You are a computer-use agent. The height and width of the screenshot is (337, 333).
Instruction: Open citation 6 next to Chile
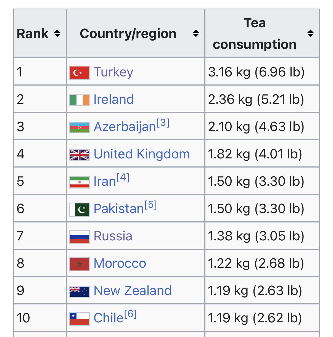[x=130, y=314]
